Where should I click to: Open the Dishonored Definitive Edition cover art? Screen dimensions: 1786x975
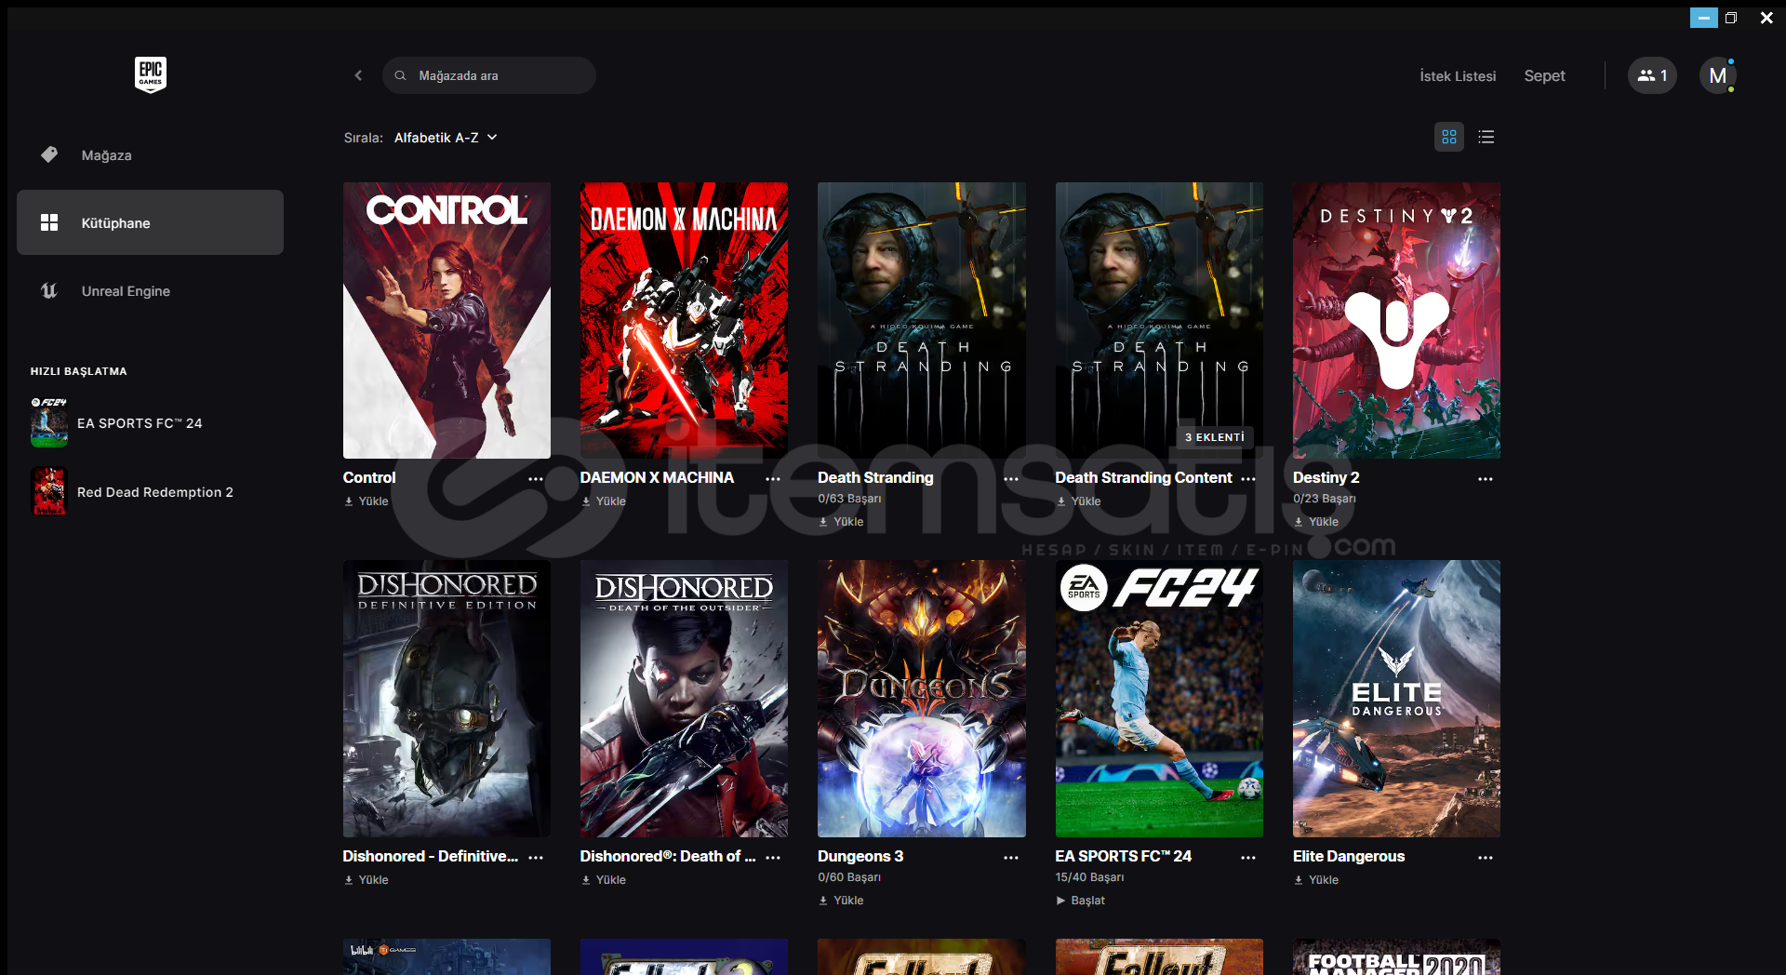(446, 699)
